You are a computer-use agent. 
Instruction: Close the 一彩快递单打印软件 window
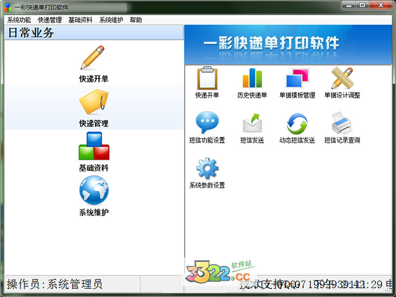click(x=381, y=5)
